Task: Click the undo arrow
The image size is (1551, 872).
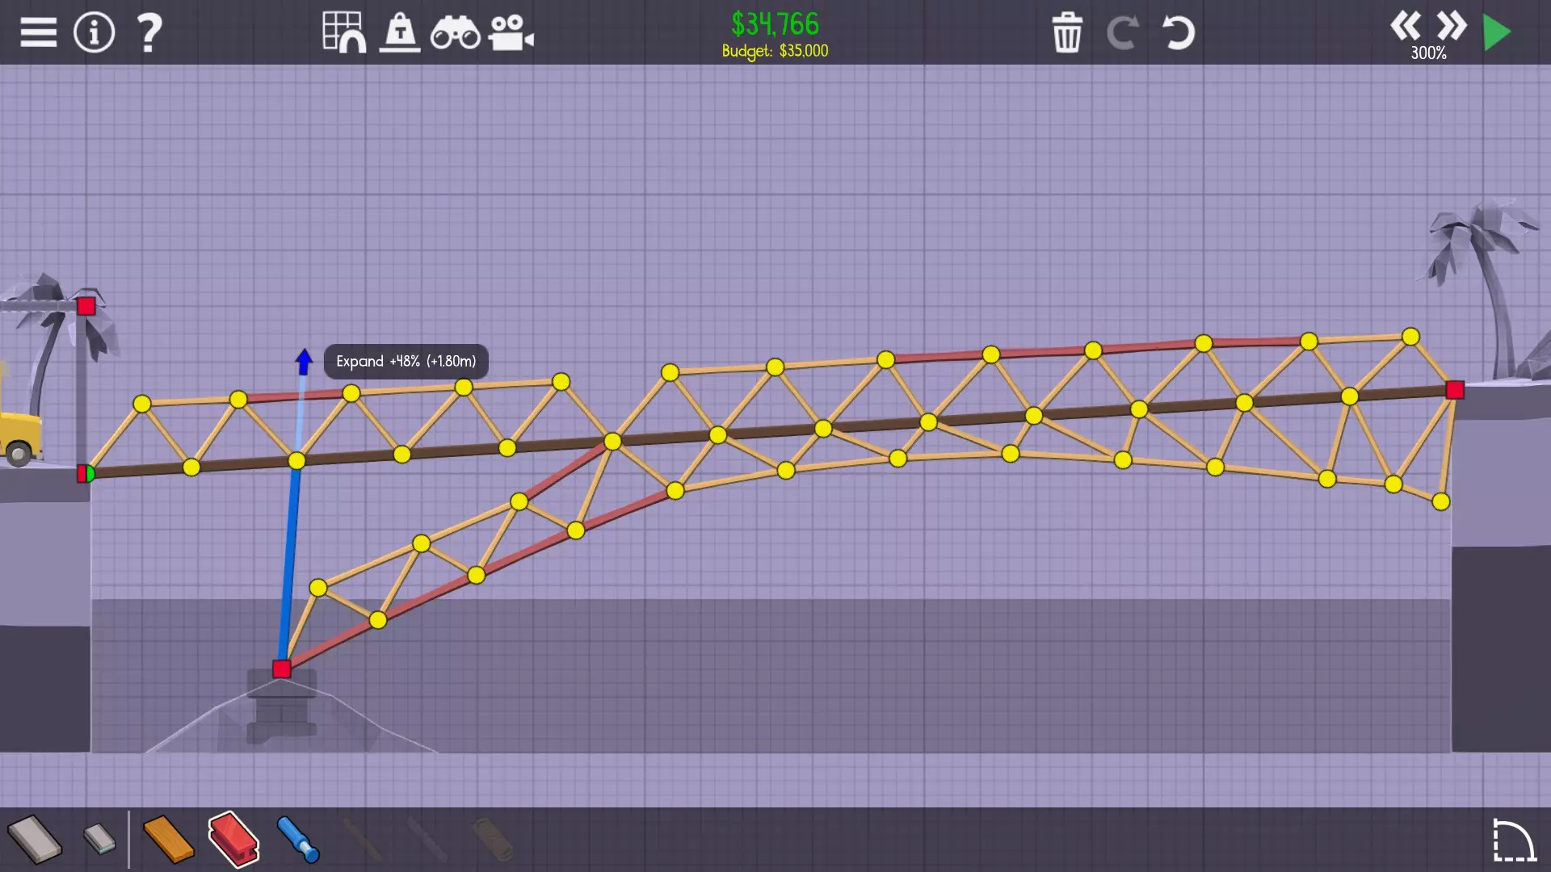Action: pos(1177,33)
